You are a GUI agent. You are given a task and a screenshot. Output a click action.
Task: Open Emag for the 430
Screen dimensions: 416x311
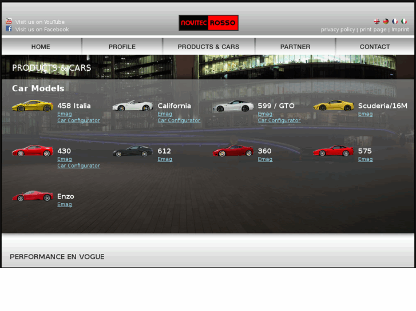point(65,159)
